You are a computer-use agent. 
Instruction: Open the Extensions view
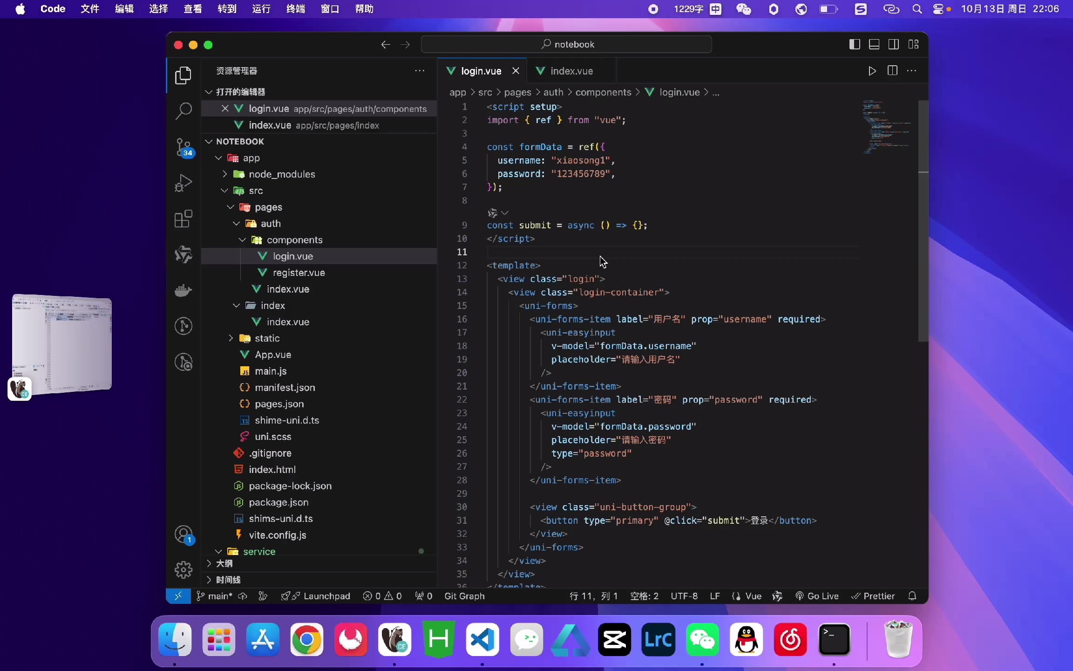pos(183,219)
